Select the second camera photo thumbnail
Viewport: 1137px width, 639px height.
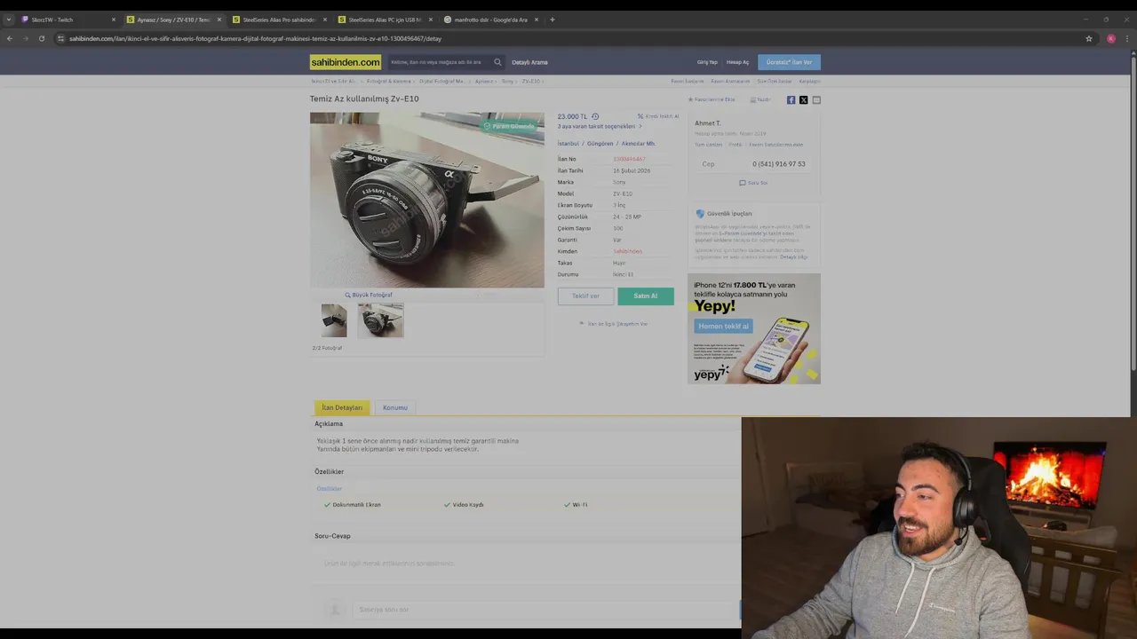(x=380, y=320)
